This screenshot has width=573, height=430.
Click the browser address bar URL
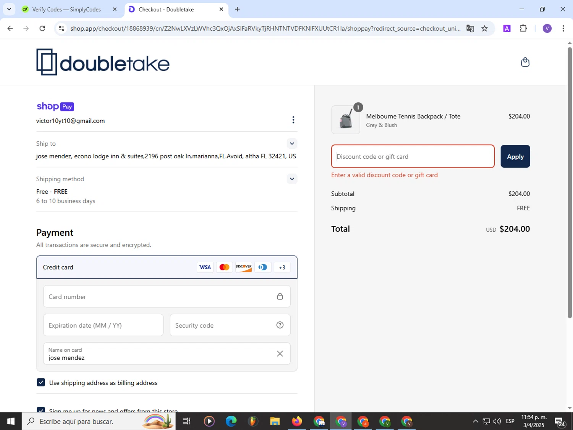point(265,28)
